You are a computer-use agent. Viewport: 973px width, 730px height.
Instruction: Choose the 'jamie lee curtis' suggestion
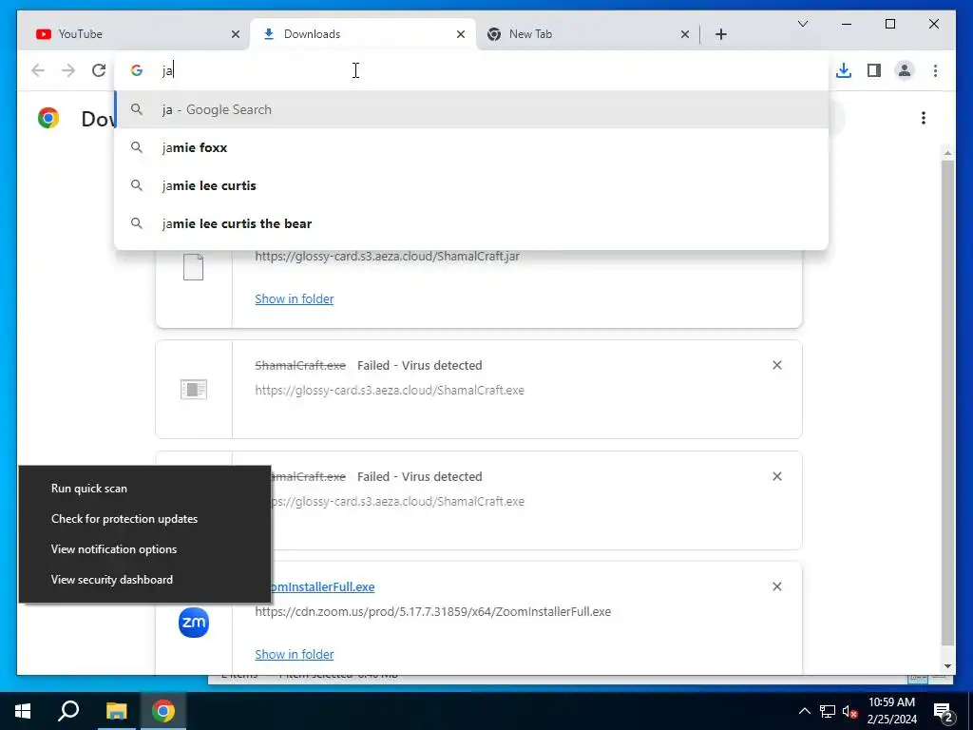tap(471, 185)
